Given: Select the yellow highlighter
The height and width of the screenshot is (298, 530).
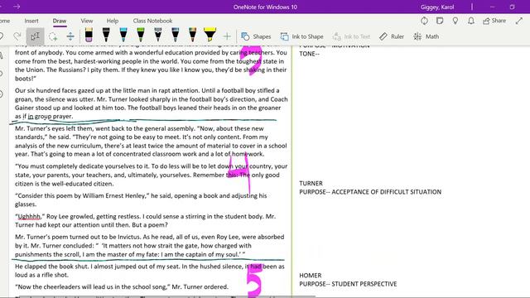Looking at the screenshot, I should coord(210,35).
